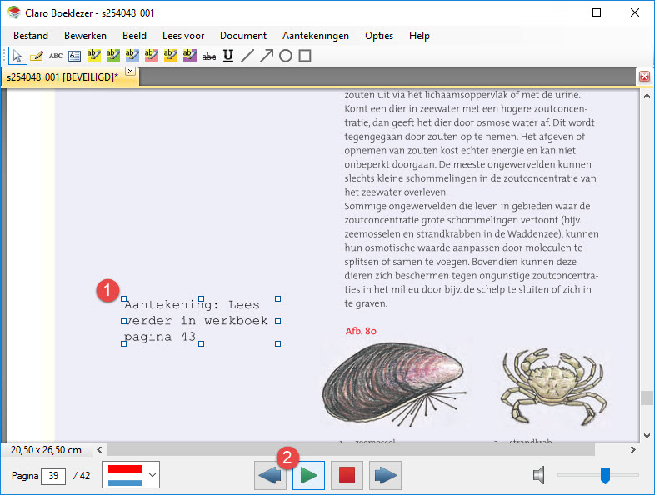
Task: Click the vertical scrollbar down arrow
Action: (647, 436)
